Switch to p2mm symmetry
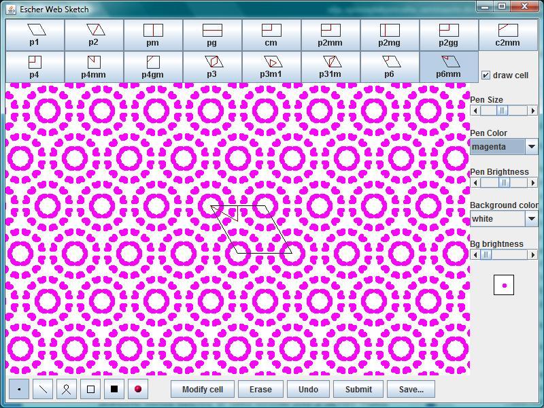544x408 pixels. pyautogui.click(x=330, y=35)
